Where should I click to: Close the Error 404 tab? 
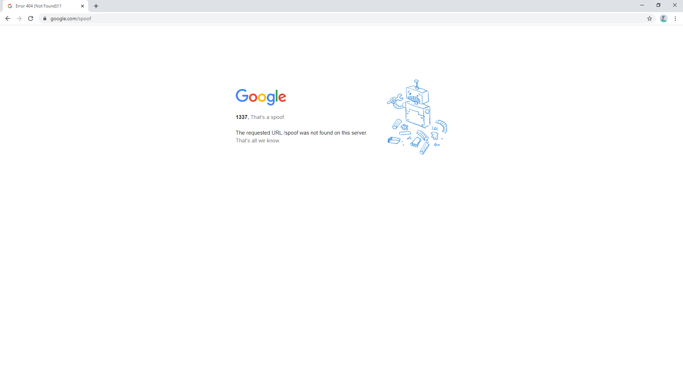tap(83, 6)
